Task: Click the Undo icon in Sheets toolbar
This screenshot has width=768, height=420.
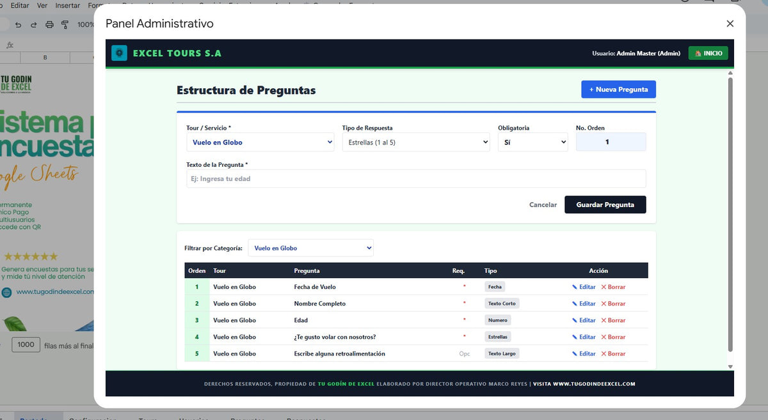Action: tap(18, 24)
